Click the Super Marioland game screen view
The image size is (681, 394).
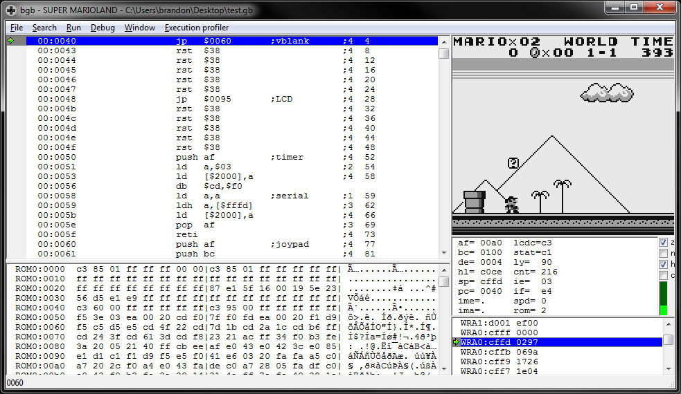[x=563, y=135]
